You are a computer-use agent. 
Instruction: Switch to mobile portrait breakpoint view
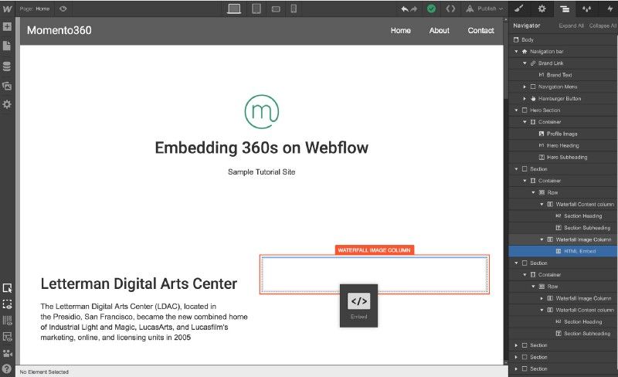click(x=294, y=8)
